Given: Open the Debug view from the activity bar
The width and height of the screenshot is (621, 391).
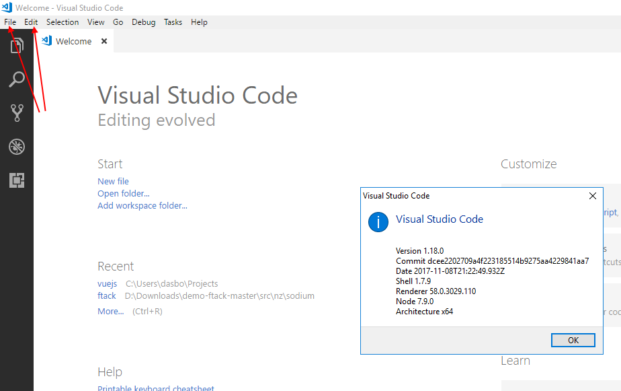Looking at the screenshot, I should click(x=17, y=146).
